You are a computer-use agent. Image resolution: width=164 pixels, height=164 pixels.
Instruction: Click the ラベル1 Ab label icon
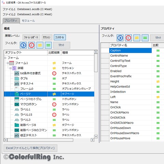(17, 110)
